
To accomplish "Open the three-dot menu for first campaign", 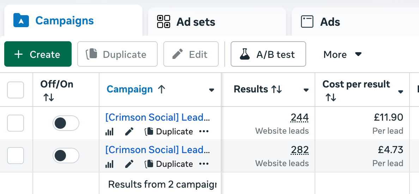I will (204, 132).
